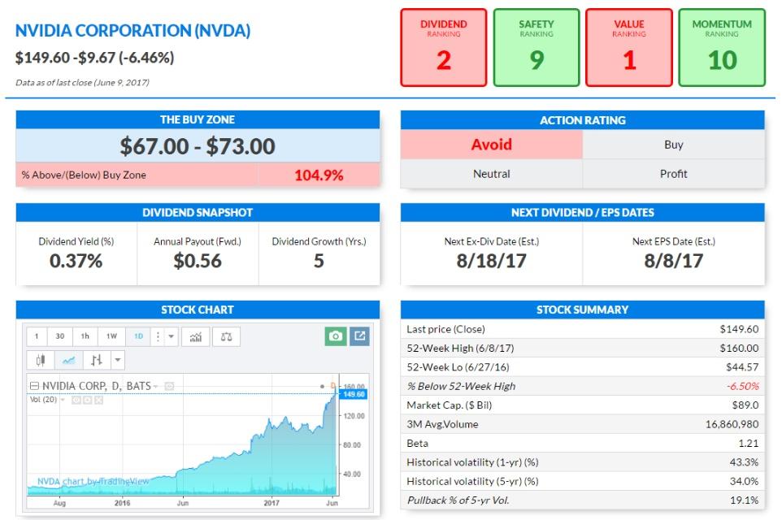Open the Vol (20) dropdown arrow

click(x=63, y=400)
